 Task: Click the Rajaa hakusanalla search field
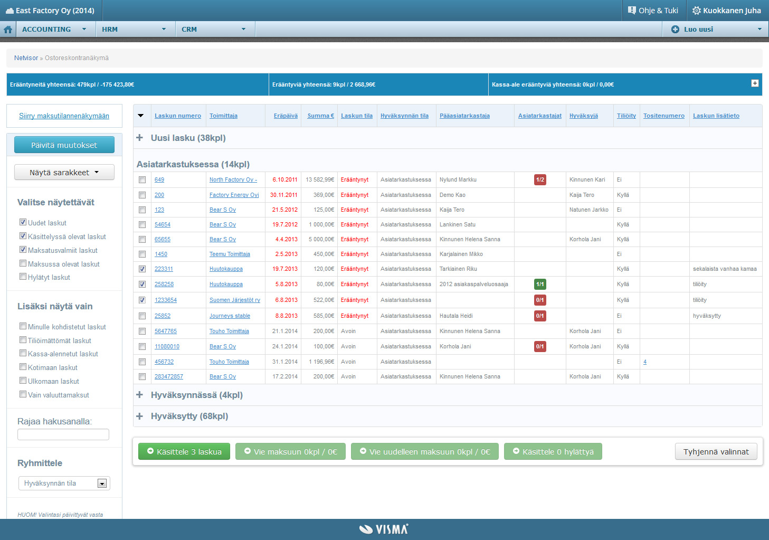[x=63, y=434]
